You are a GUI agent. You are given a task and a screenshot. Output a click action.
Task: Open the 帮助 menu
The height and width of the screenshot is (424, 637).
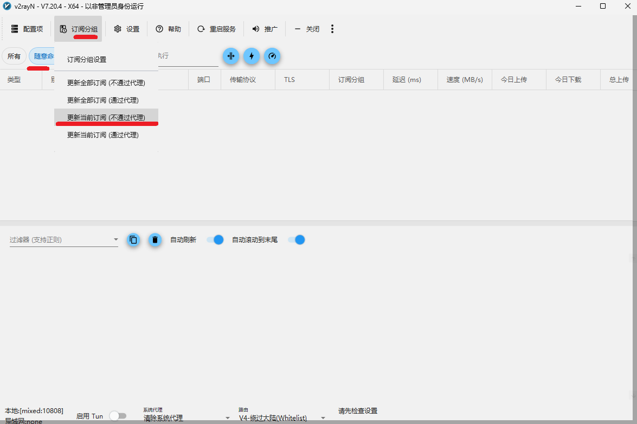click(x=168, y=29)
